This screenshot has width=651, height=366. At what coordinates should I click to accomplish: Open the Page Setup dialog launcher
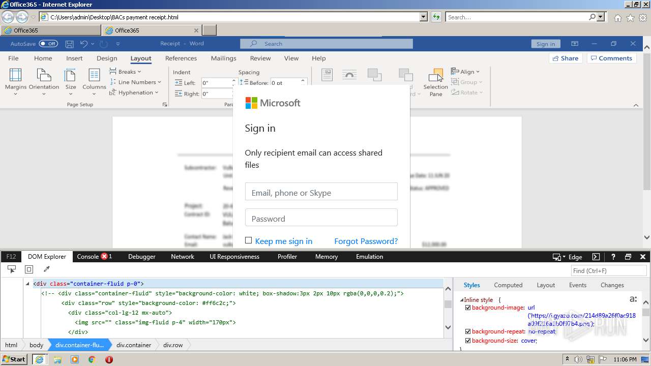tap(164, 105)
